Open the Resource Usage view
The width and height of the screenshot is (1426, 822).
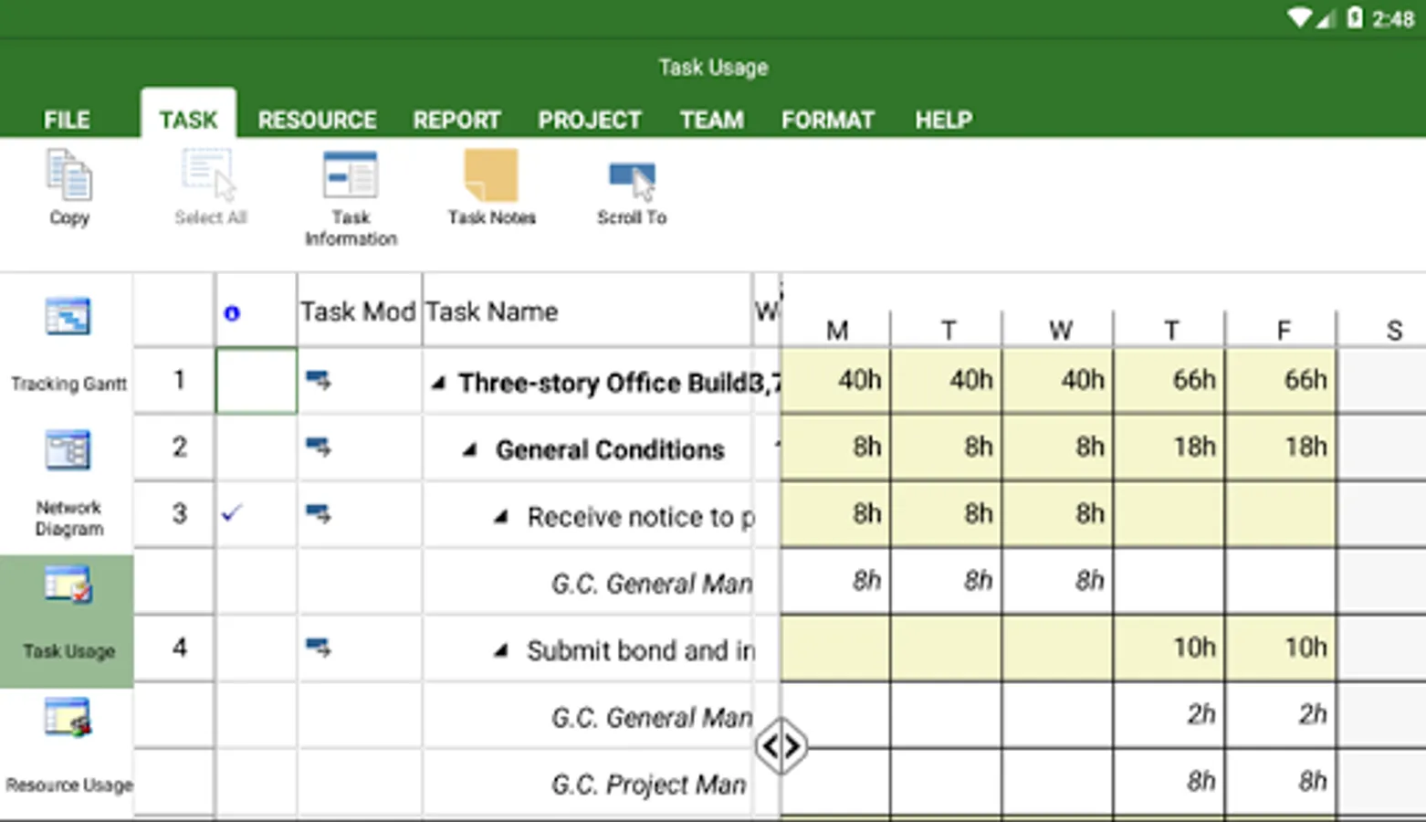click(x=68, y=719)
